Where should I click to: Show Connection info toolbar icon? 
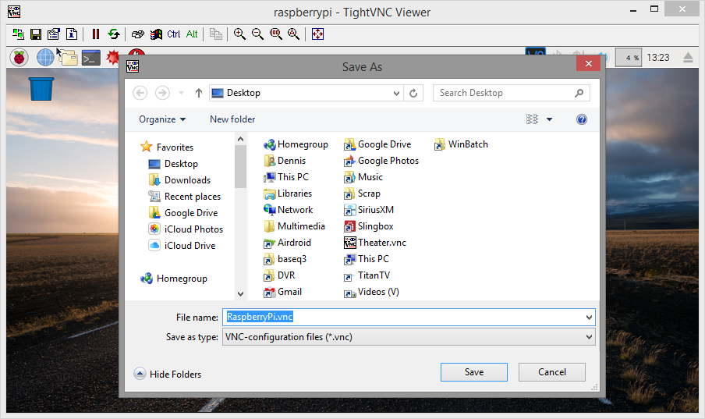[72, 34]
